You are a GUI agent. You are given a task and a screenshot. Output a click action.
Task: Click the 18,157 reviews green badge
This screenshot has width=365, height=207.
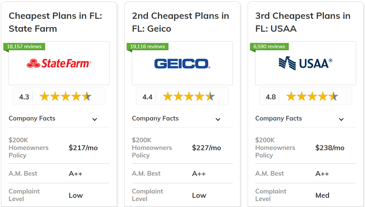[x=24, y=47]
